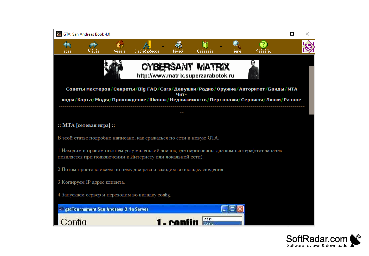Click the ':: МТА [сетевая игра] ::' heading
Viewport: 369px width, 256px height.
tap(86, 125)
